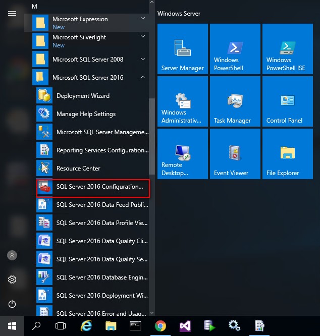This screenshot has height=336, width=320.
Task: Click the SQL Server 2016 Deployment Wizard icon
Action: pos(44,295)
